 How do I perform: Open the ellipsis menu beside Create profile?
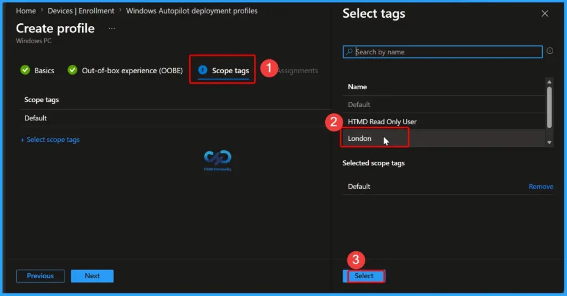point(112,28)
